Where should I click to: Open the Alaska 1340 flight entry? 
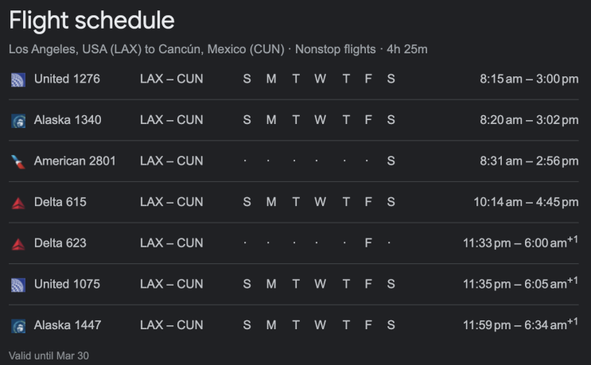(68, 120)
